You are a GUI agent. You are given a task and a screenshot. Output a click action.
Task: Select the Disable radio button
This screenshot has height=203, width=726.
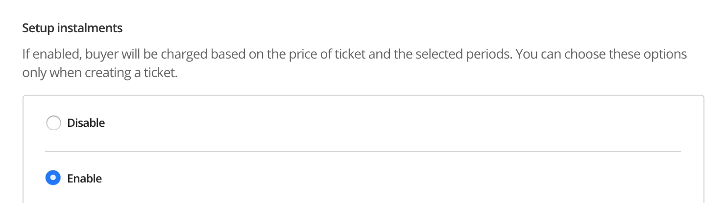pos(53,123)
